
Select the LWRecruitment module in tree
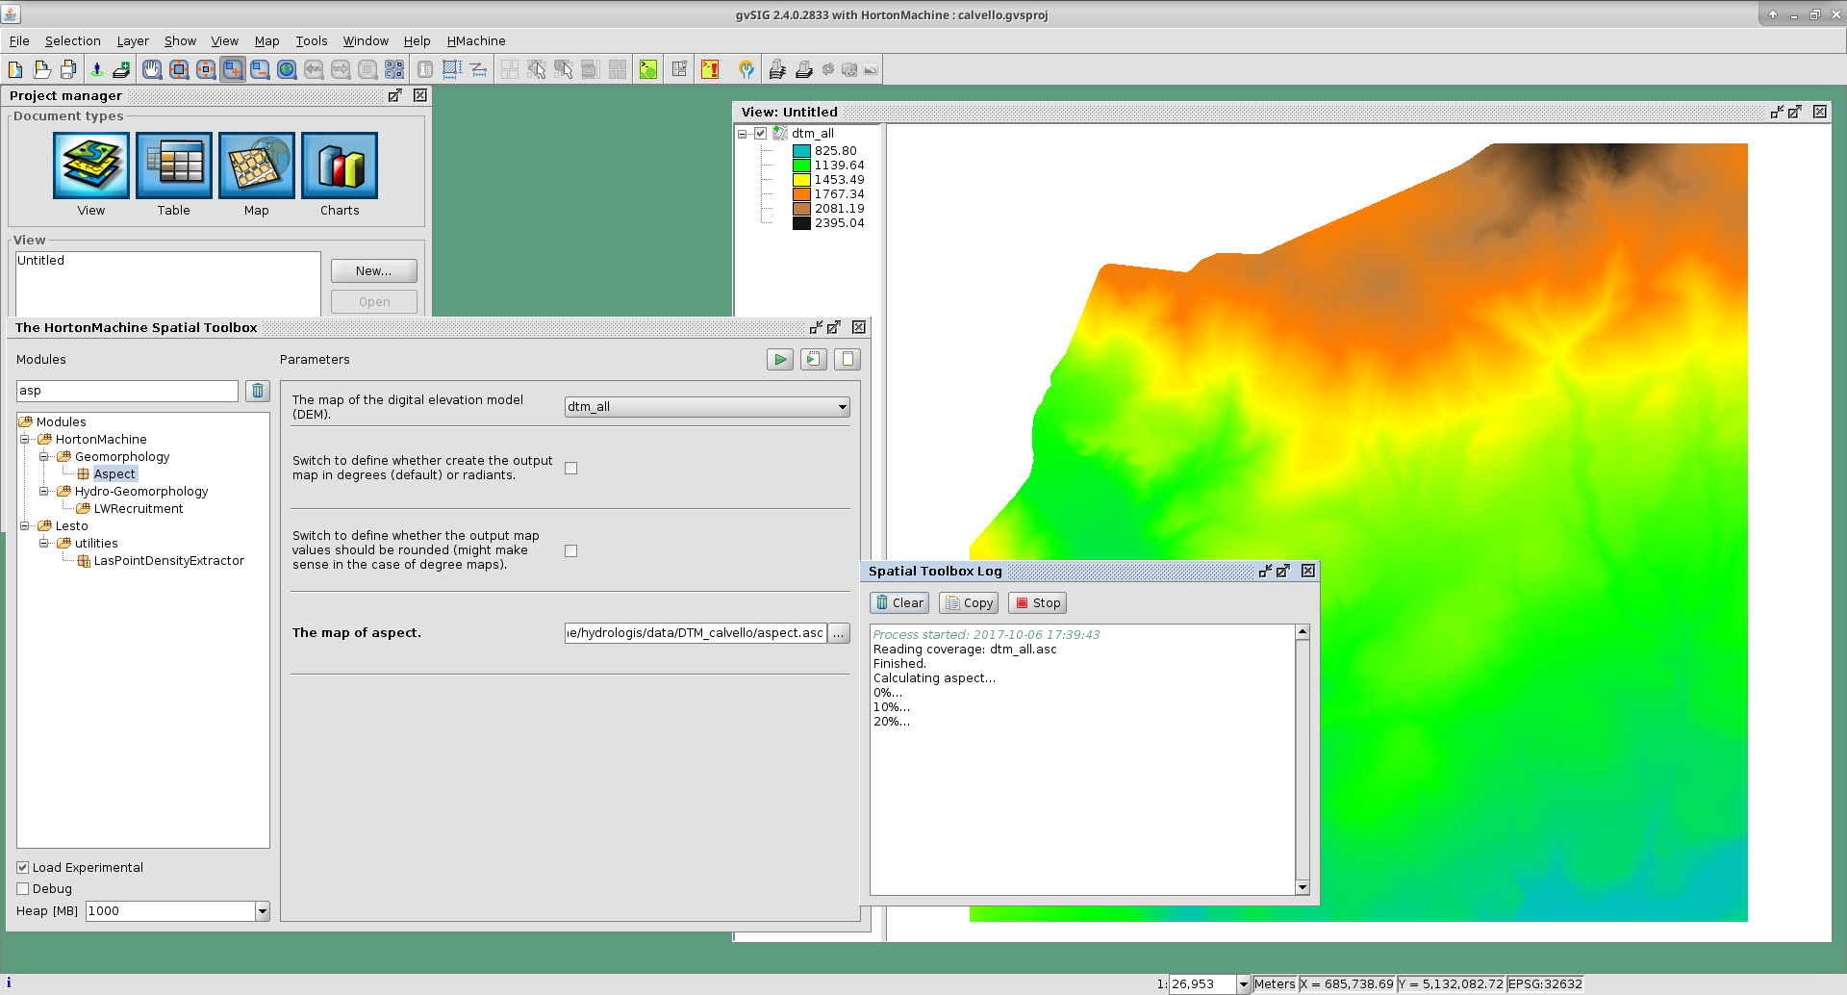(x=139, y=509)
